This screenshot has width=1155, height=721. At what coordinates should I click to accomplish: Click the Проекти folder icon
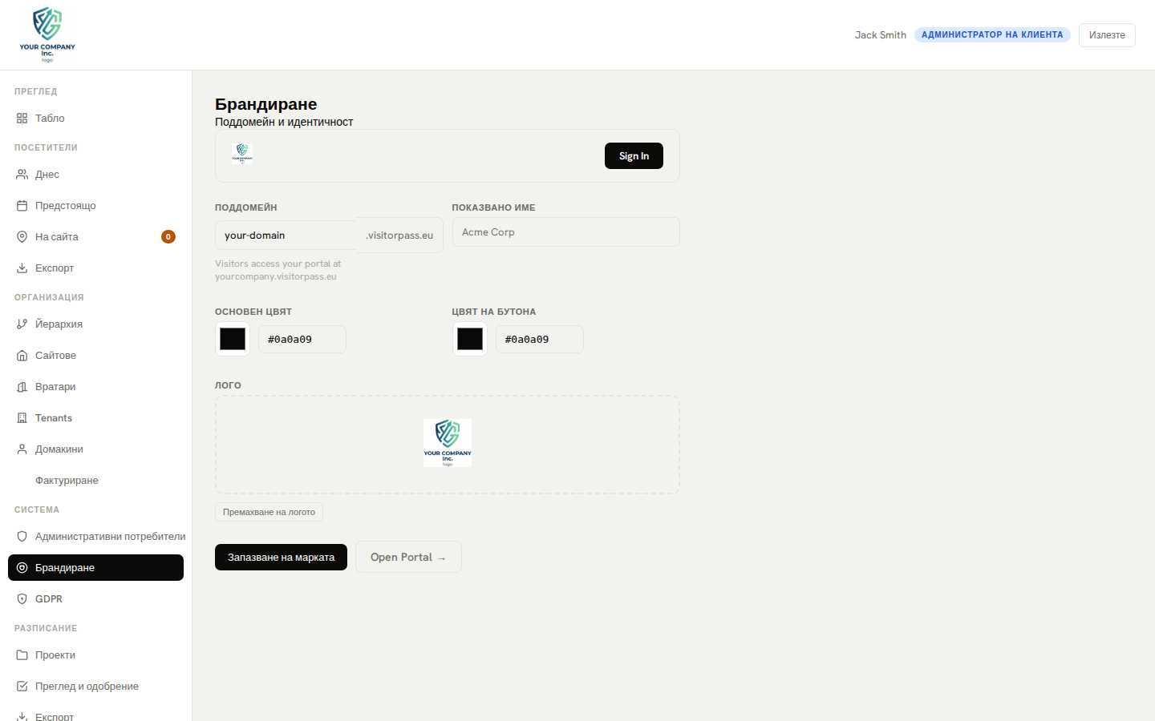(x=22, y=655)
